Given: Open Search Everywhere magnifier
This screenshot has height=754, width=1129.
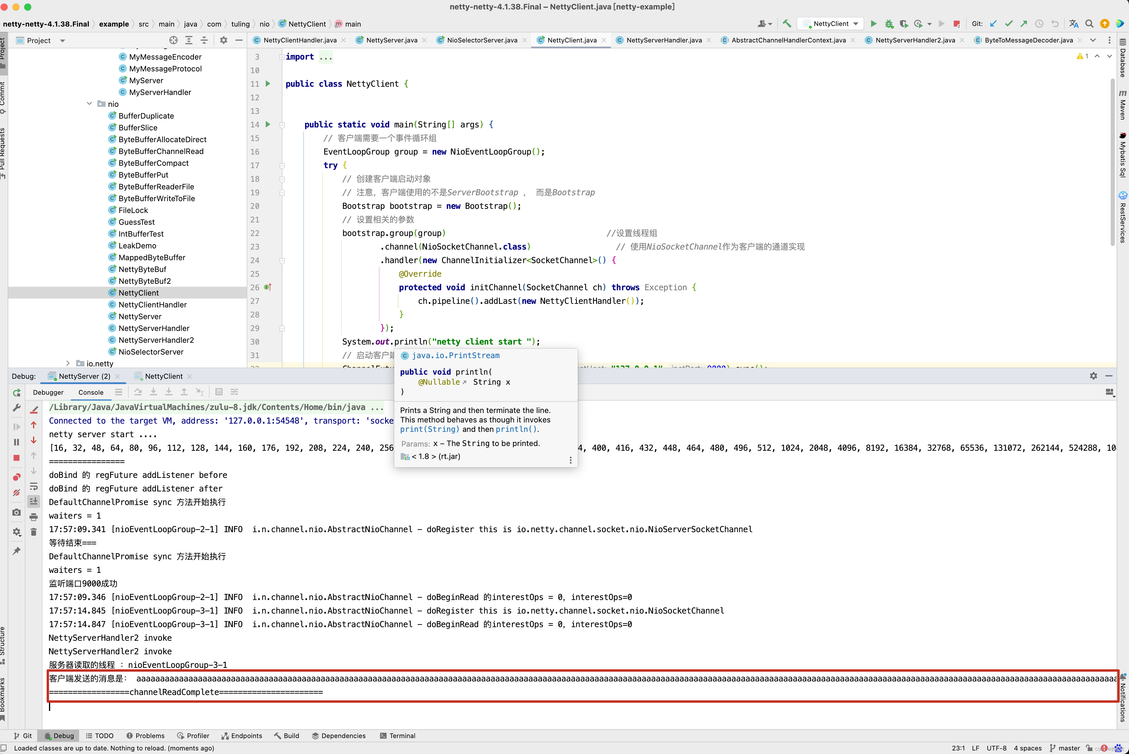Looking at the screenshot, I should [x=1089, y=24].
